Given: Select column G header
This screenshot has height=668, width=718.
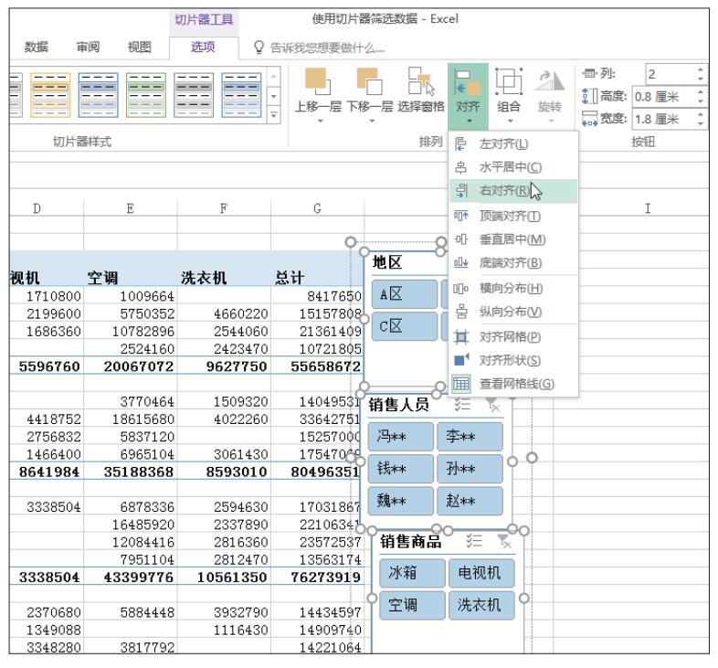Looking at the screenshot, I should 317,208.
